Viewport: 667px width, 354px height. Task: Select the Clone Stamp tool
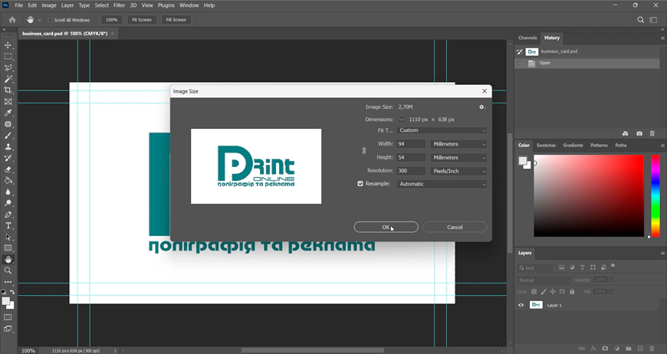(x=8, y=146)
